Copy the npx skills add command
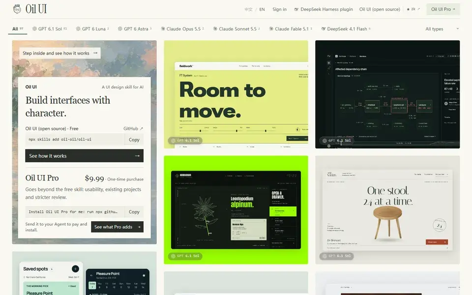This screenshot has height=295, width=472. click(x=134, y=140)
